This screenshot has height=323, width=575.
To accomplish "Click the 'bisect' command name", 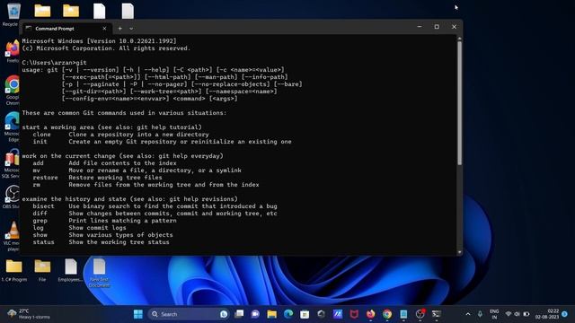I will (44, 206).
